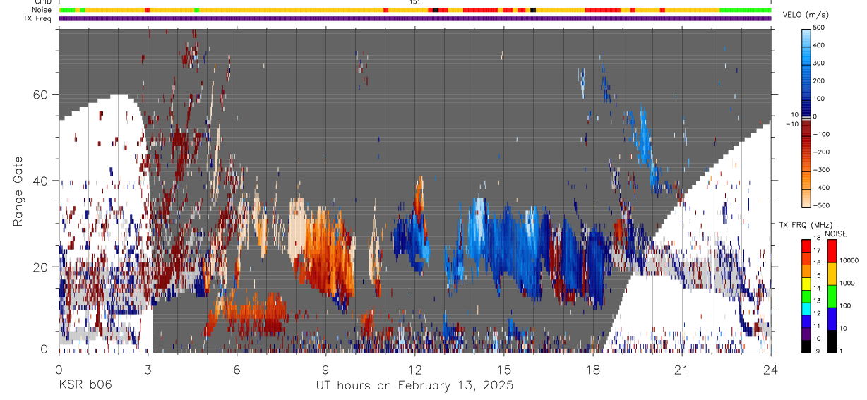The height and width of the screenshot is (400, 867).
Task: Click the '21' tick on UT hours axis
Action: coord(682,370)
